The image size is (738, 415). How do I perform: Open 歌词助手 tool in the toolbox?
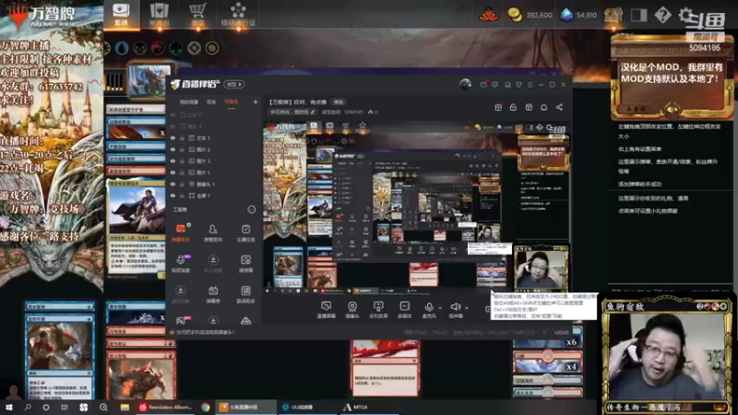[x=245, y=294]
